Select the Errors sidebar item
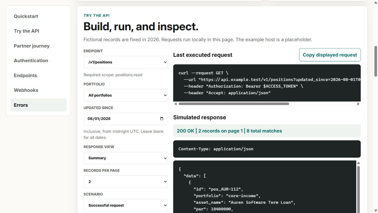This screenshot has width=378, height=213. [x=38, y=105]
